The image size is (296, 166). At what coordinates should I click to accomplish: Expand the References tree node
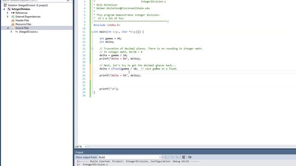click(7, 13)
